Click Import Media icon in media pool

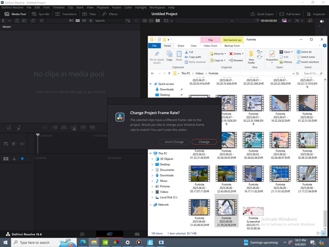pyautogui.click(x=17, y=20)
